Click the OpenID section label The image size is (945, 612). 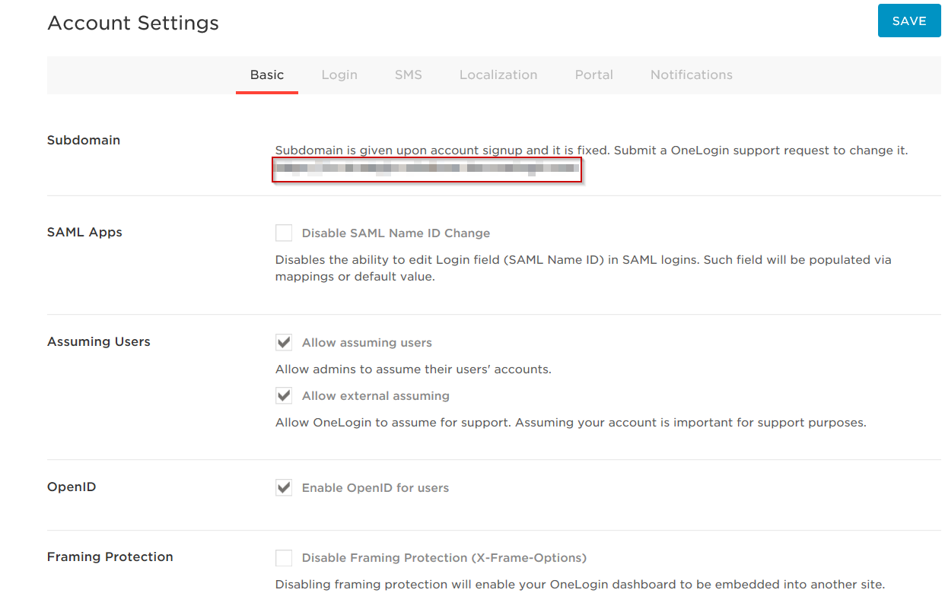tap(72, 487)
